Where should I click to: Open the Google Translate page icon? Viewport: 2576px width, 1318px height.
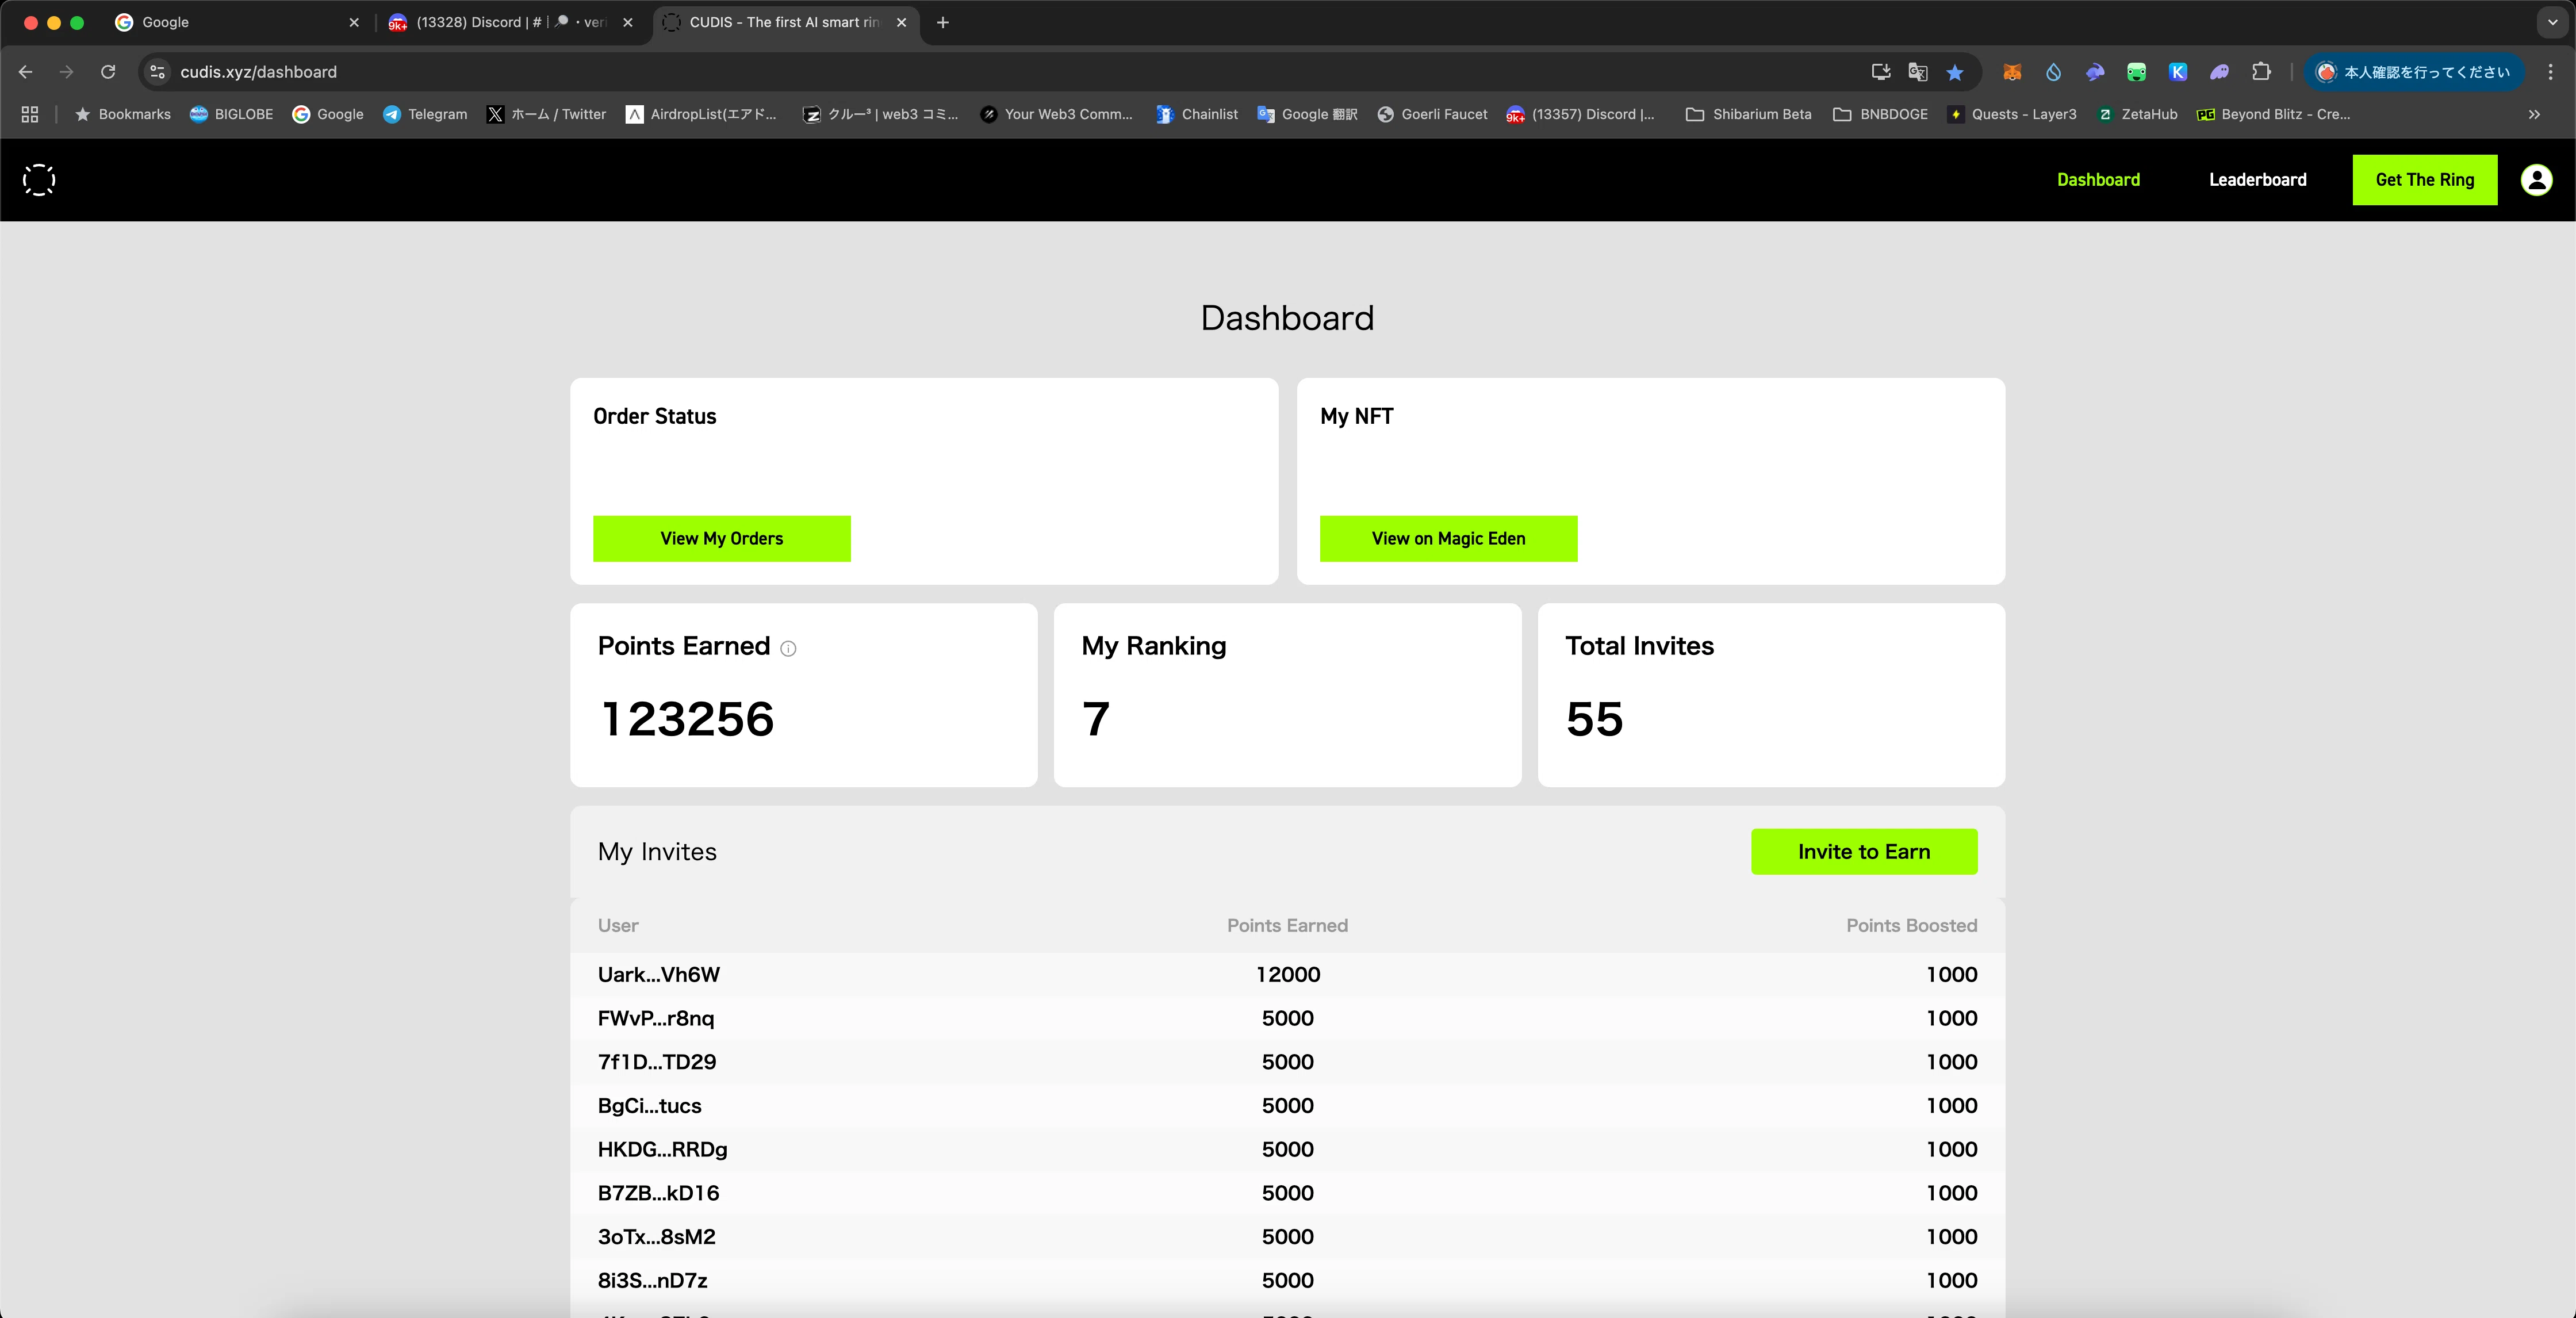(x=1918, y=72)
